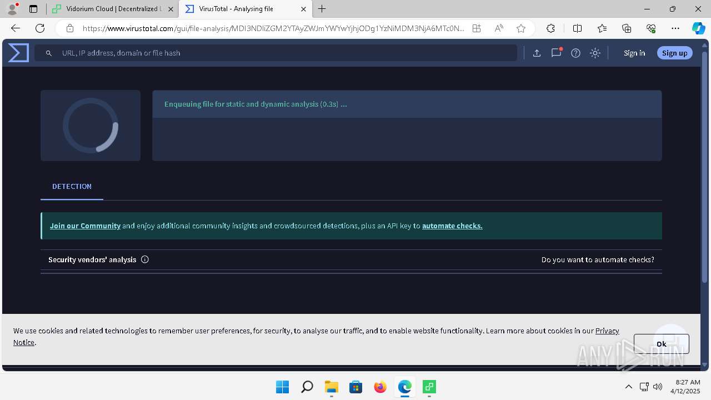Select the DETECTION tab
Screen dimensions: 711x400
tap(72, 187)
